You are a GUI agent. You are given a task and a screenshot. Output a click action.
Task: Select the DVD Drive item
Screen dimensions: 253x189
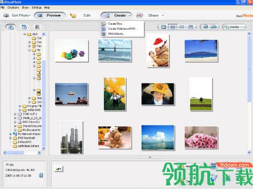pyautogui.click(x=29, y=122)
